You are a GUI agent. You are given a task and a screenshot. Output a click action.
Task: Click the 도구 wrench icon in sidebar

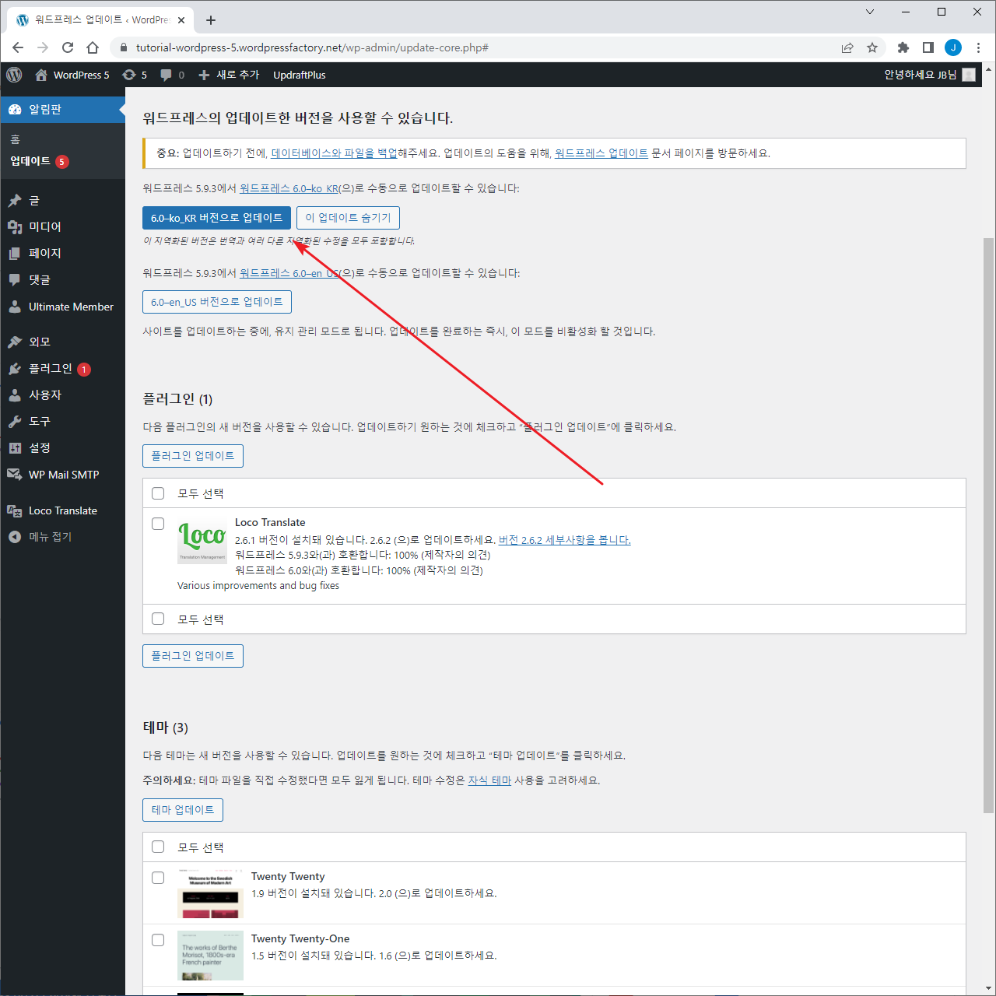[15, 422]
